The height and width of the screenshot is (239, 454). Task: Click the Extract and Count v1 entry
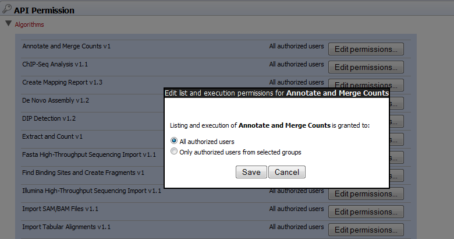tap(52, 136)
